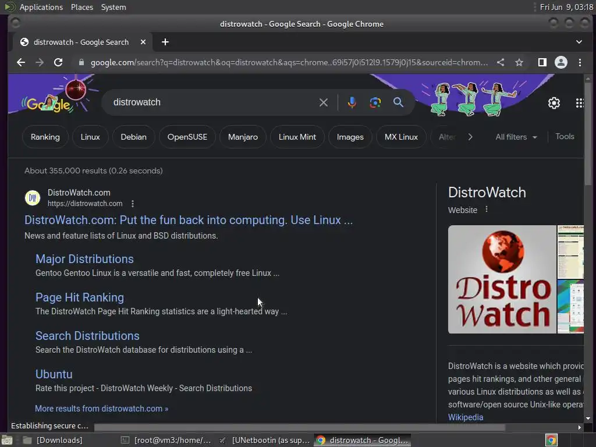Open the Ubuntu sitelink
The width and height of the screenshot is (596, 447).
click(x=54, y=374)
